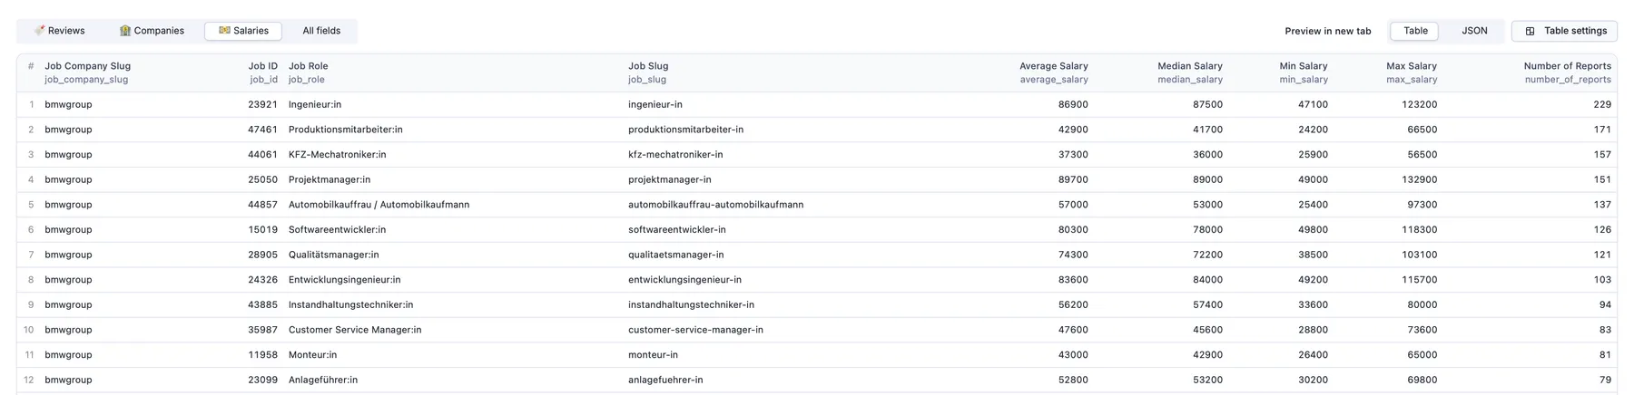Select the Ingenieur:in job role cell
The image size is (1634, 395).
coord(315,104)
